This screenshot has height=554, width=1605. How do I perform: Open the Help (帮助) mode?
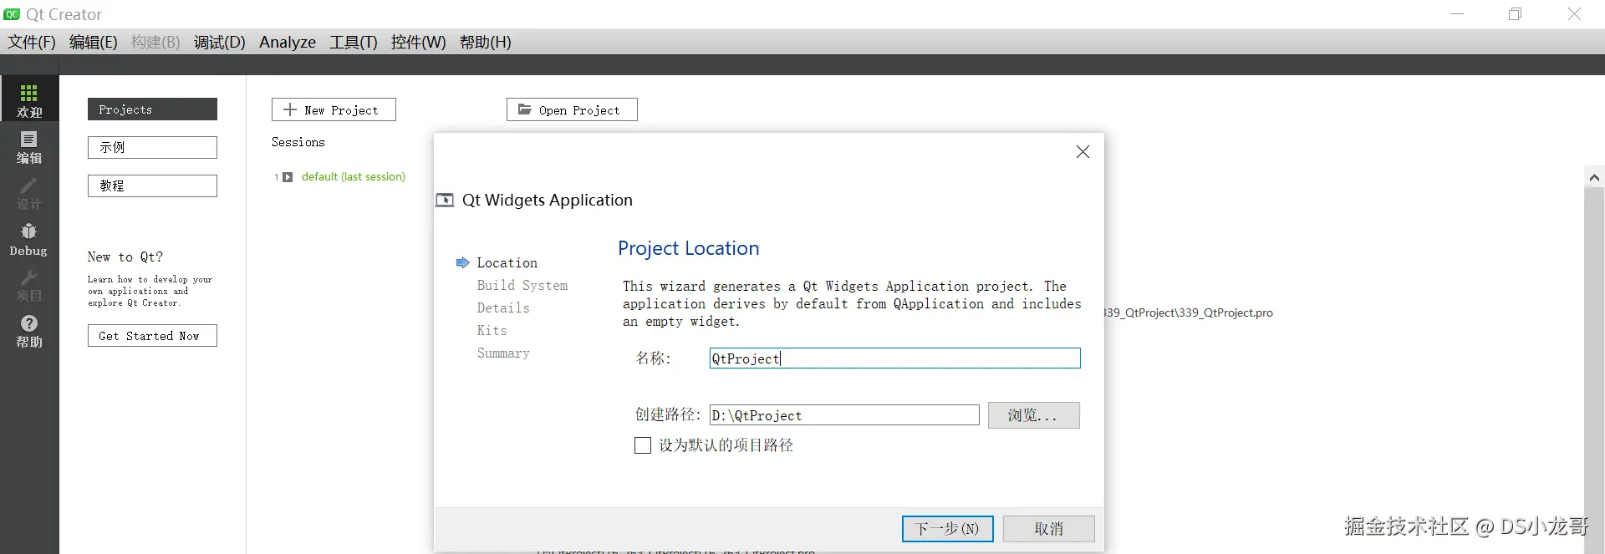[x=29, y=331]
